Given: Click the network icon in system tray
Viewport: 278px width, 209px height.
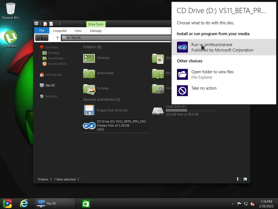Looking at the screenshot, I should coord(246,204).
